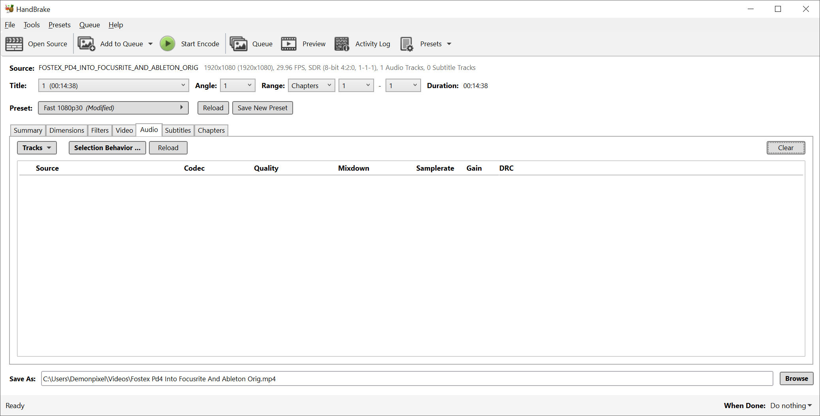Screen dimensions: 820x416
Task: Click the Gain column header
Action: [474, 168]
